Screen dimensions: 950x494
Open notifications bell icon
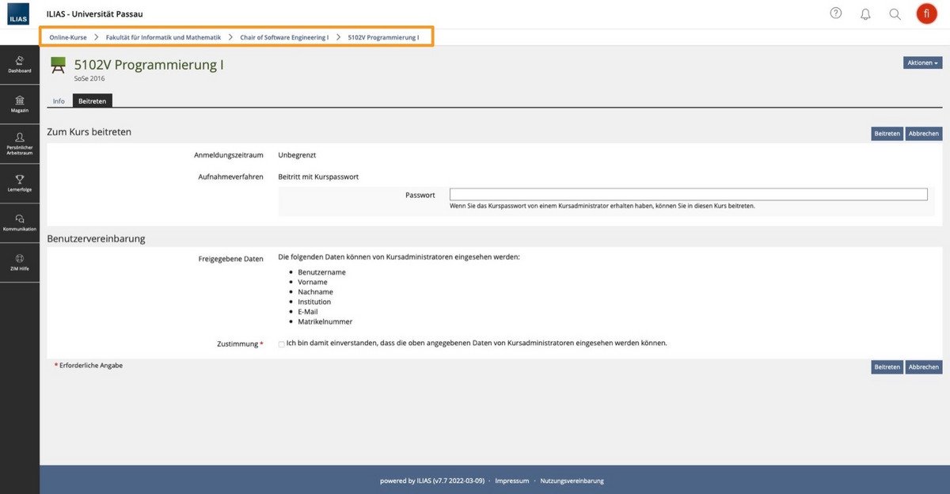[865, 13]
